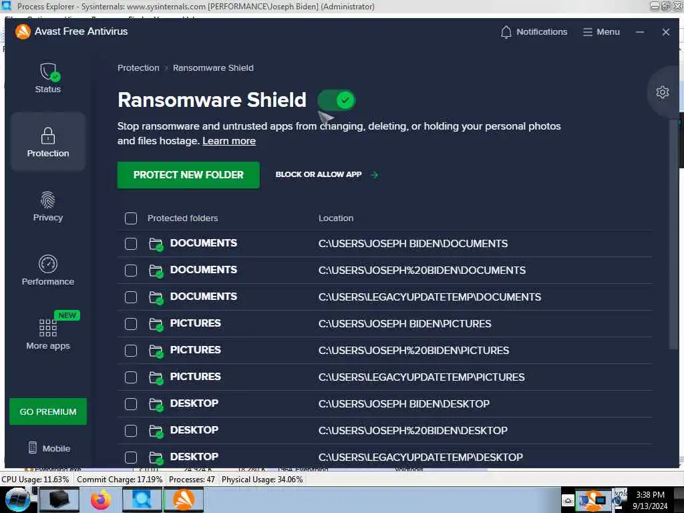The height and width of the screenshot is (513, 684).
Task: Open the Protection section in sidebar
Action: 48,142
